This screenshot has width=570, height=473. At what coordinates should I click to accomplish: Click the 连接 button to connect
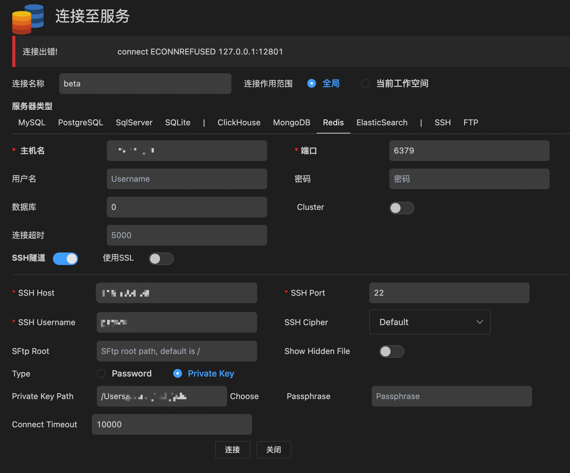point(232,450)
